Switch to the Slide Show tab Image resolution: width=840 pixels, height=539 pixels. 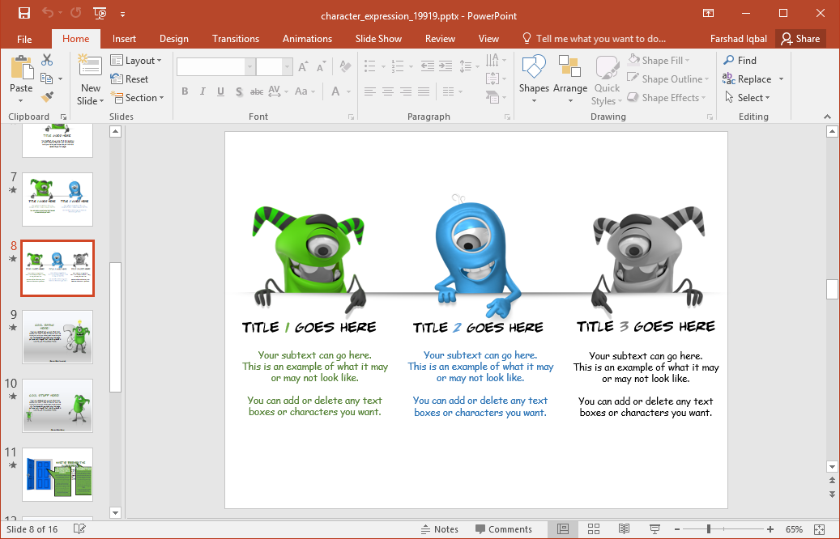pyautogui.click(x=379, y=39)
